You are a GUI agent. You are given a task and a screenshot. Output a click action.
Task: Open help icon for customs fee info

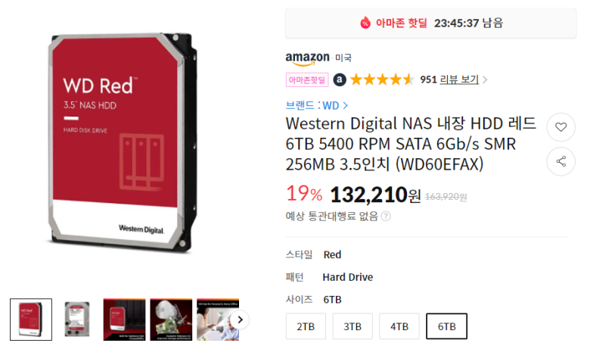(x=386, y=216)
